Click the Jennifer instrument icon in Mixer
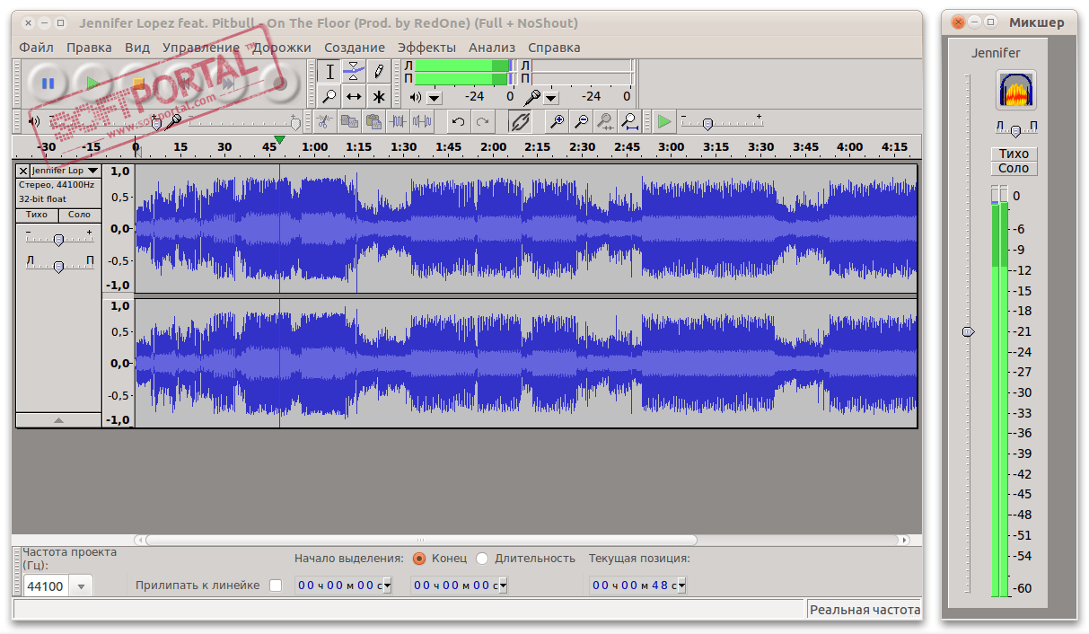The width and height of the screenshot is (1089, 634). [x=1016, y=91]
